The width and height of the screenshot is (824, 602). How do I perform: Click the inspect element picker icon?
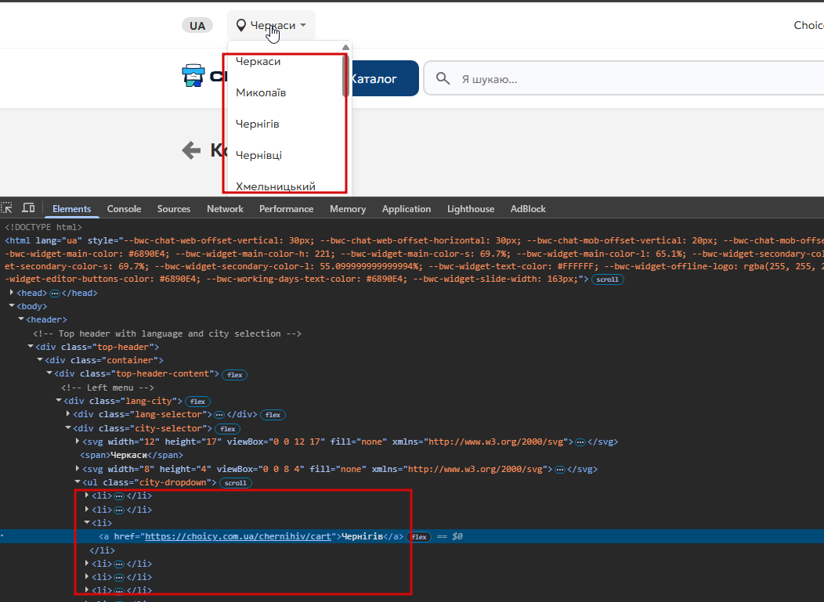(6, 208)
